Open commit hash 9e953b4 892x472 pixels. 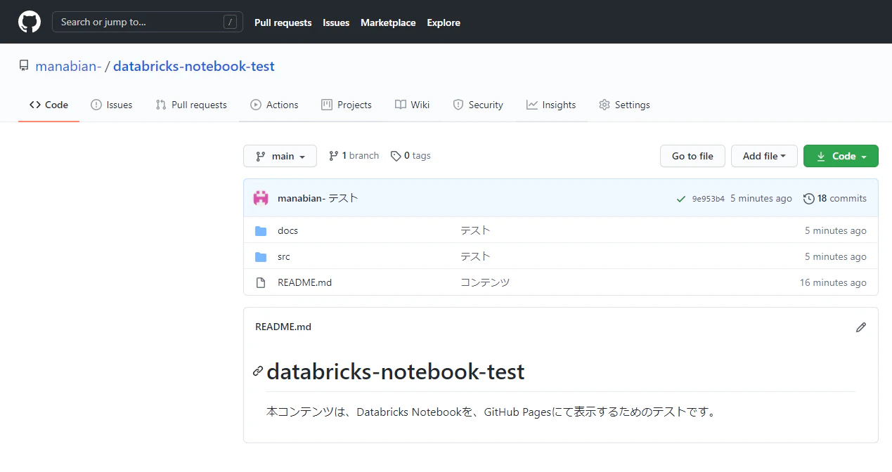point(708,199)
